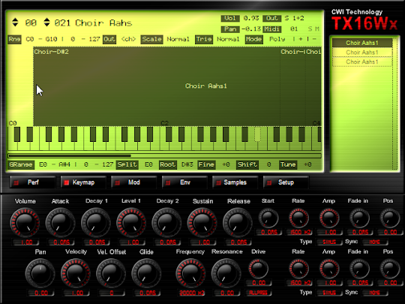The height and width of the screenshot is (304, 405).
Task: Step the bank number 00 up
Action: point(15,20)
